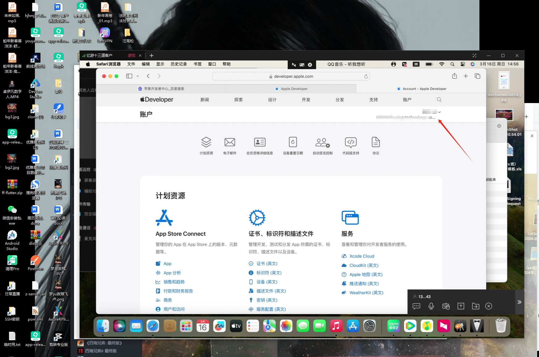
Task: Open the 文件 menu
Action: tap(131, 64)
